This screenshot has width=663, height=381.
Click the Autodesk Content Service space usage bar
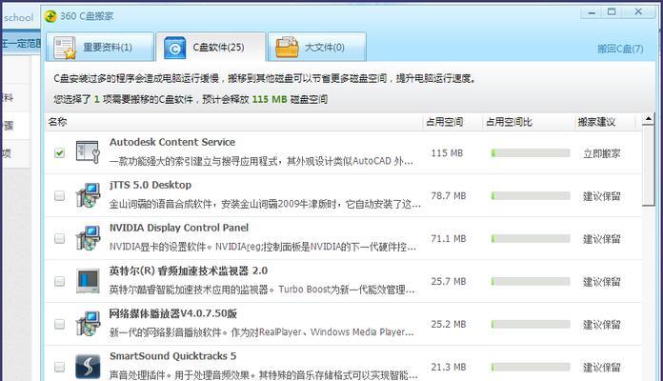click(531, 153)
